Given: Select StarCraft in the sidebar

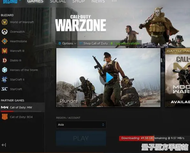Looking at the screenshot, I should (22, 89).
